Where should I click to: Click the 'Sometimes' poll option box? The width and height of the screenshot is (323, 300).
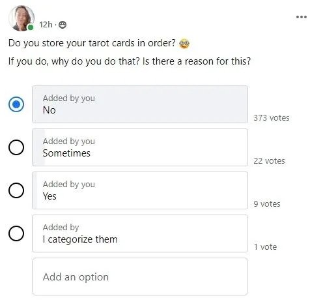[x=140, y=147]
